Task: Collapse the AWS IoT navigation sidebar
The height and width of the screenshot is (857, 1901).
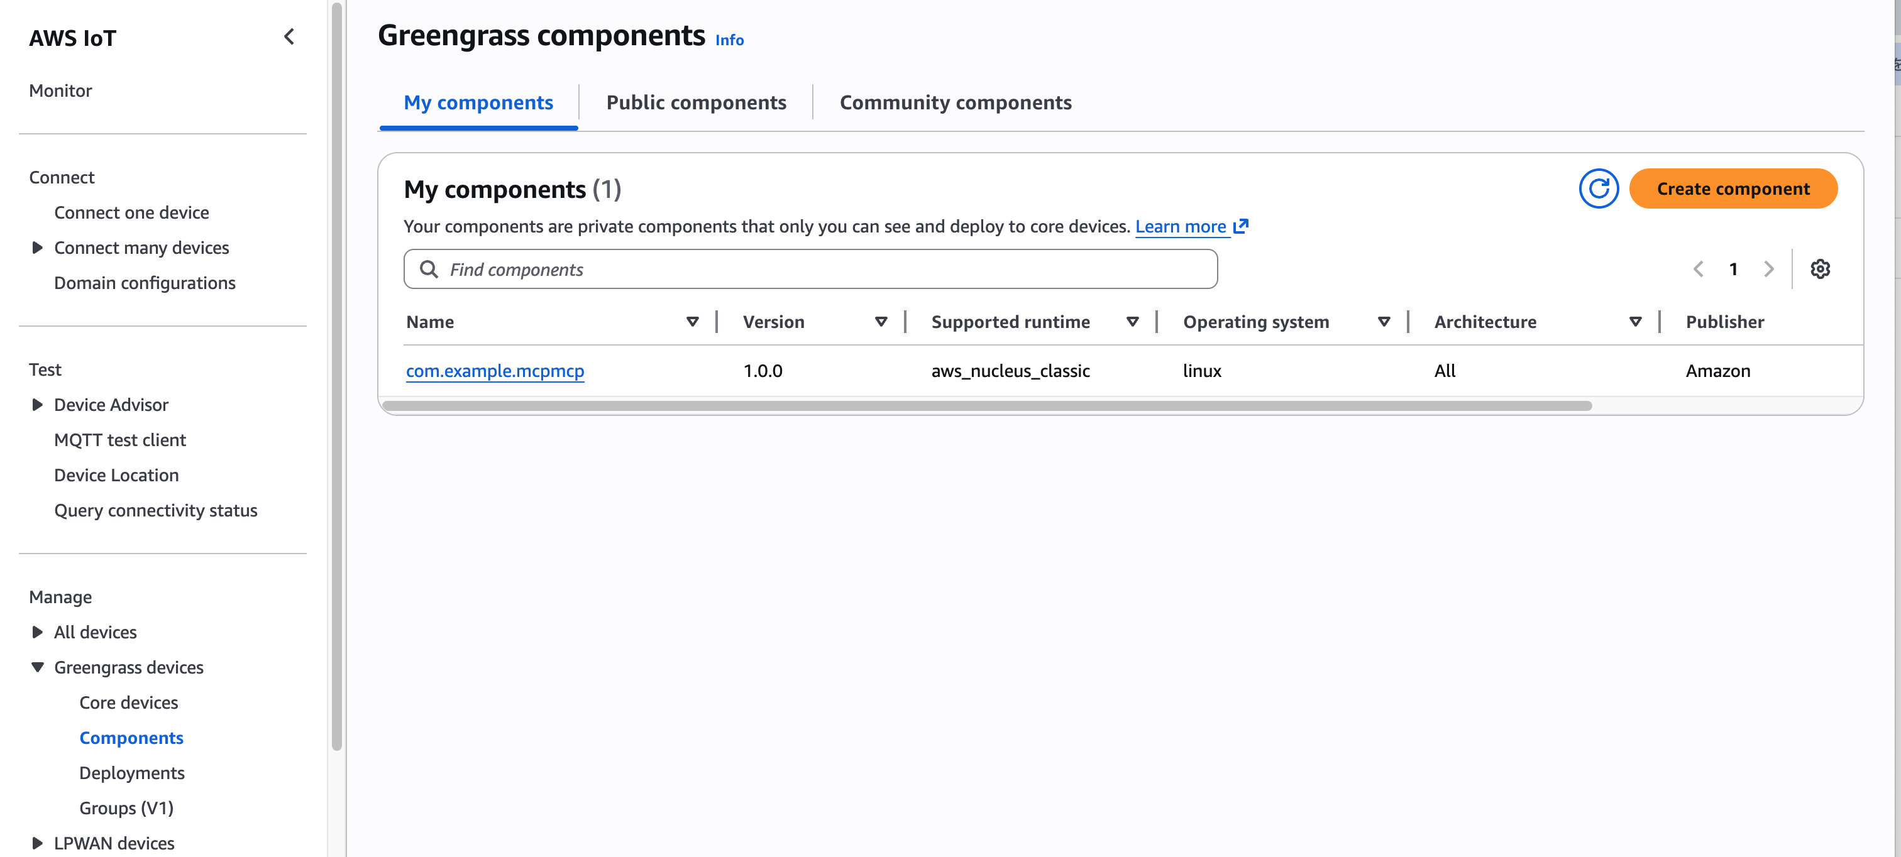Action: coord(289,36)
